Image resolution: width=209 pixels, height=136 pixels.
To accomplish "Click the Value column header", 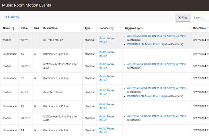I will coord(24,28).
